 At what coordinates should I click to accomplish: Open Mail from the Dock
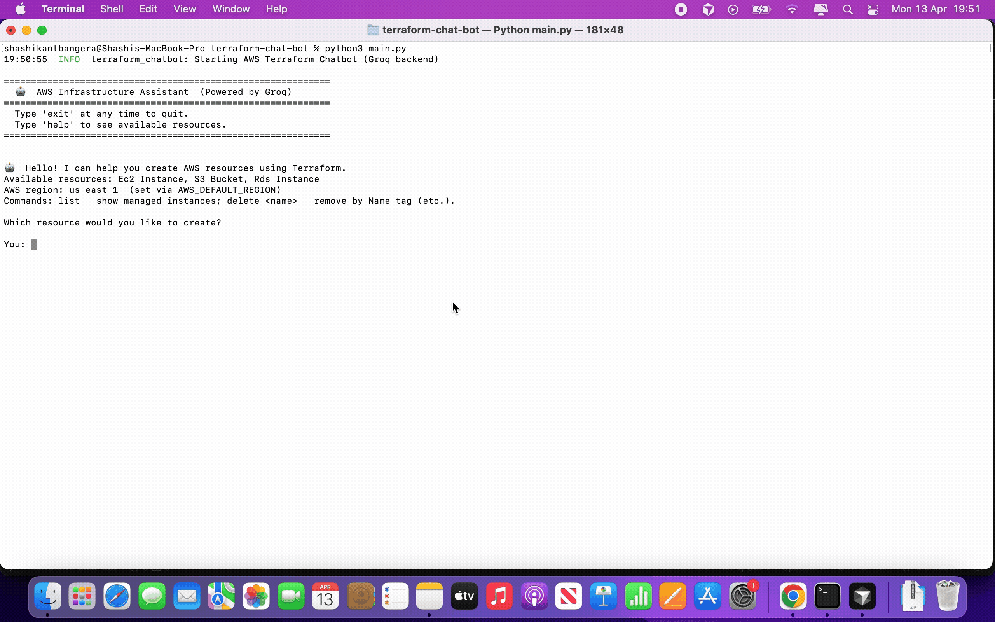point(187,596)
